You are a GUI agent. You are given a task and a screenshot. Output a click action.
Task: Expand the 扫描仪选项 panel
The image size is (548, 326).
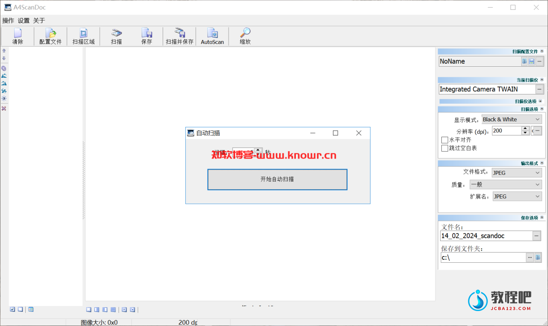540,101
